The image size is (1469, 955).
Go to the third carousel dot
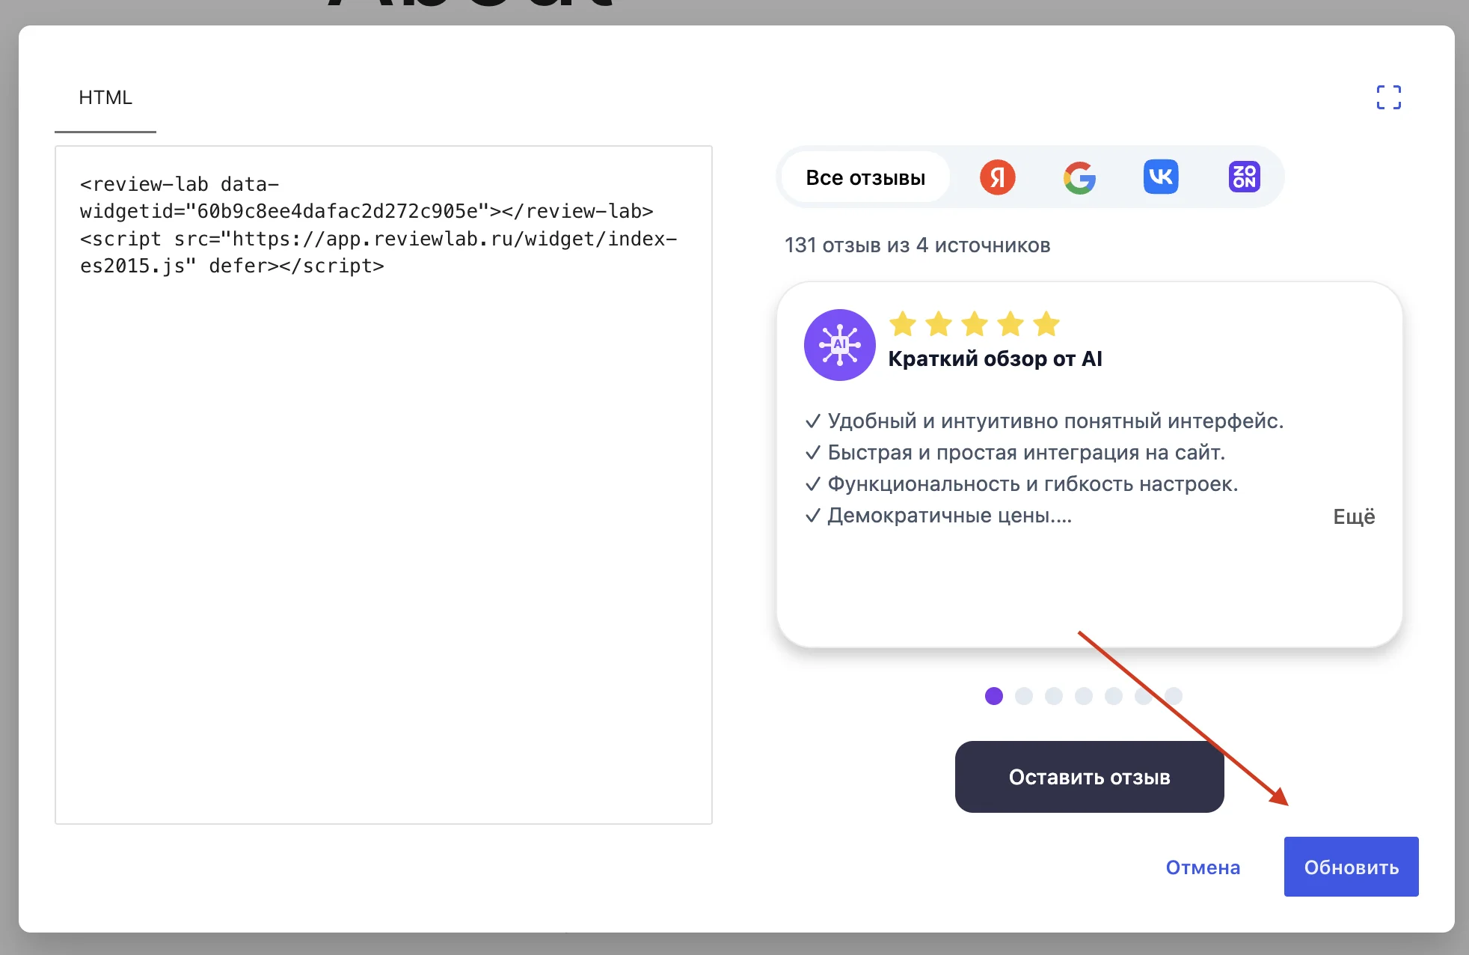coord(1054,696)
